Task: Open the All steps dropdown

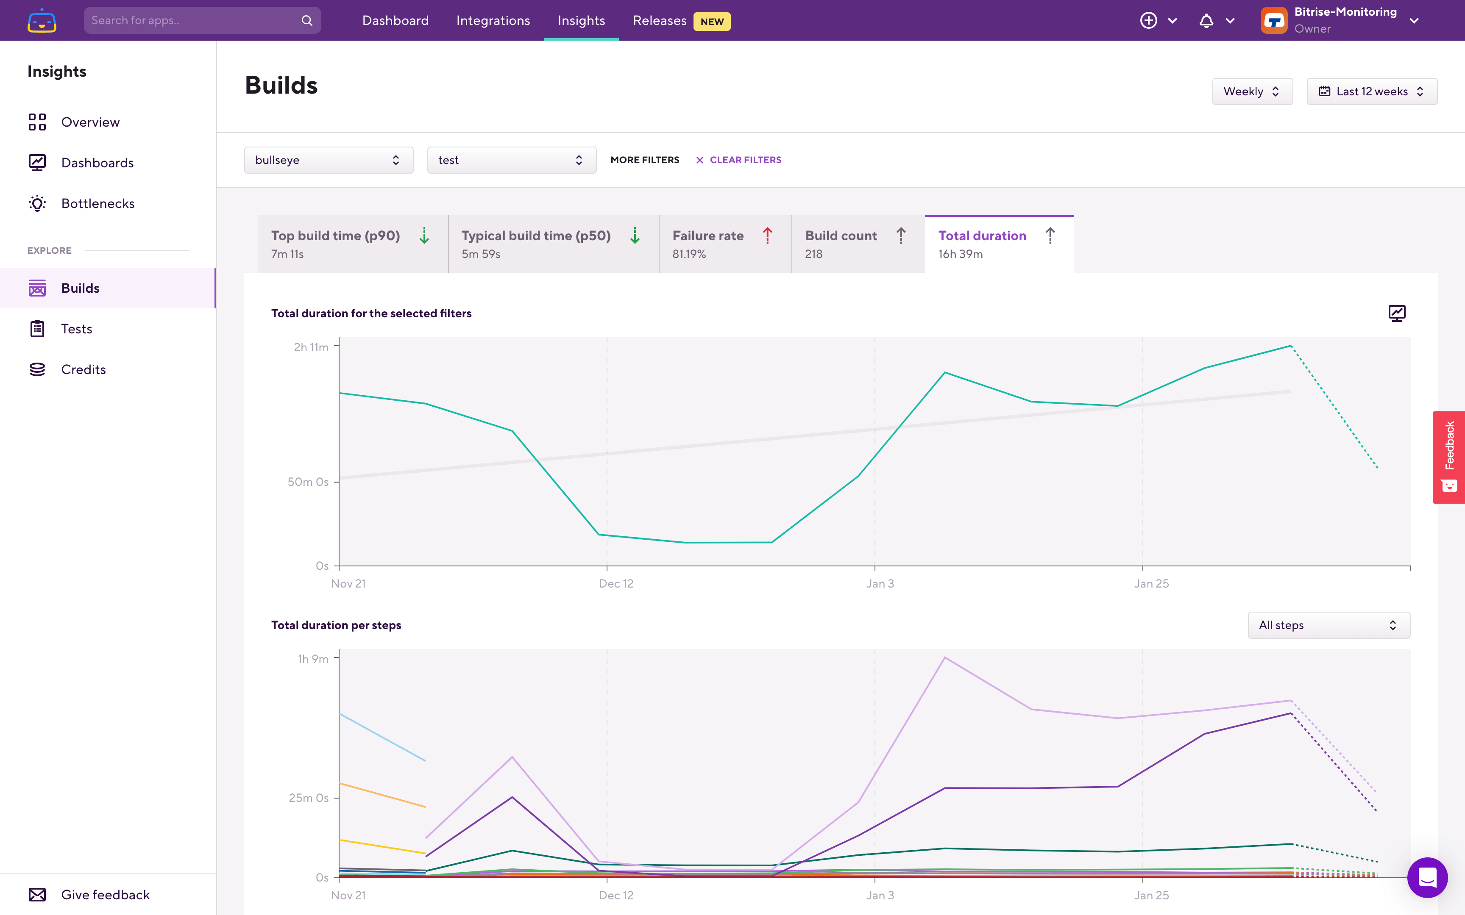Action: point(1328,625)
